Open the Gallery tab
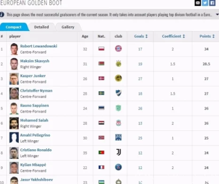 pyautogui.click(x=68, y=27)
